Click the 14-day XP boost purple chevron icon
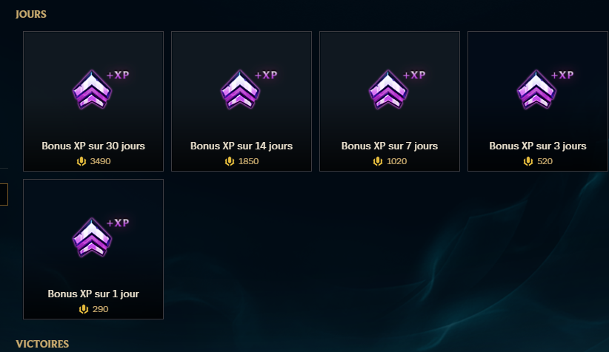The width and height of the screenshot is (609, 352). (241, 89)
